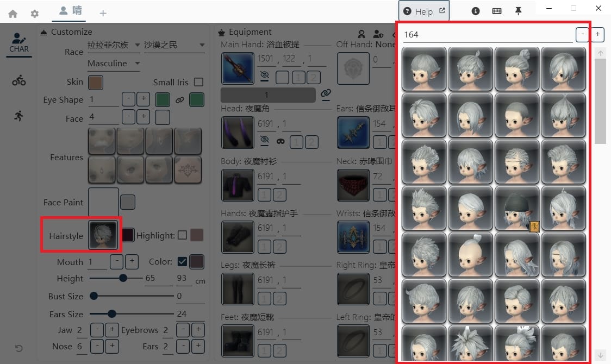
Task: Add a new tab with plus icon
Action: (103, 13)
